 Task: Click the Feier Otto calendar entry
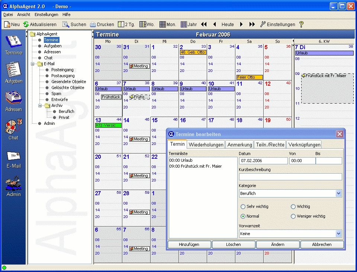click(249, 77)
